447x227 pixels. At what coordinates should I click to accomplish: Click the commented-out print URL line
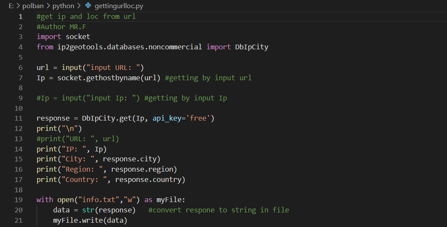coord(78,139)
